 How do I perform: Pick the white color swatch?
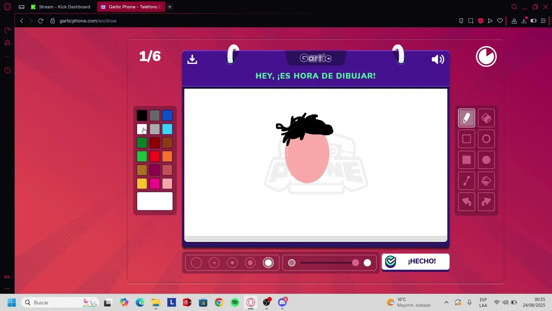pos(142,129)
